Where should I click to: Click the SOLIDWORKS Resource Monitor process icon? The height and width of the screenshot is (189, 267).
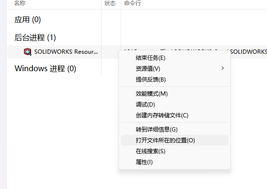(28, 52)
